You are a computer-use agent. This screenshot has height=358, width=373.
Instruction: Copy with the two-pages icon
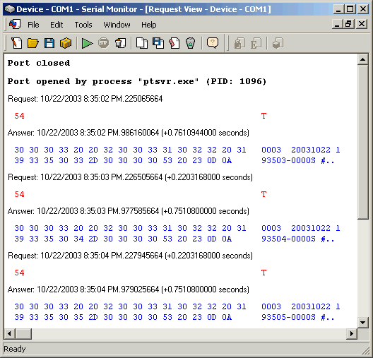[x=141, y=43]
